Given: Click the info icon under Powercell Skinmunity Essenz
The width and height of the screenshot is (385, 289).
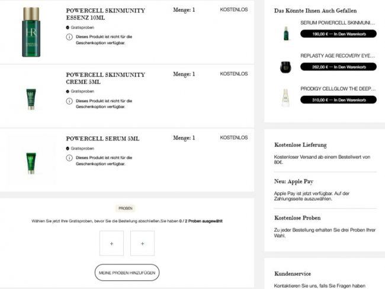Looking at the screenshot, I should [69, 37].
